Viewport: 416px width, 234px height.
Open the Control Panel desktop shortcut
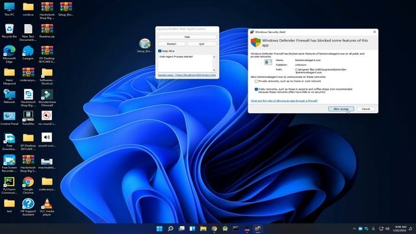tap(9, 118)
